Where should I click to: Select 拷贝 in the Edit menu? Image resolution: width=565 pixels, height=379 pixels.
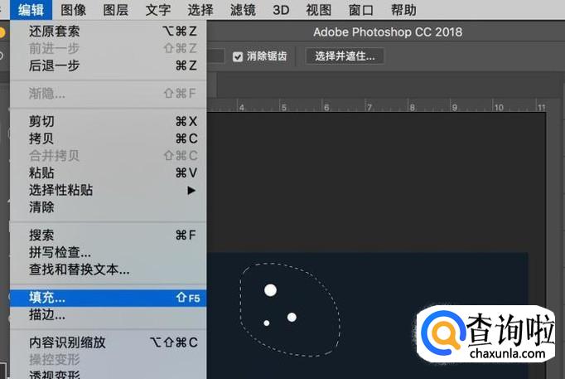point(108,138)
